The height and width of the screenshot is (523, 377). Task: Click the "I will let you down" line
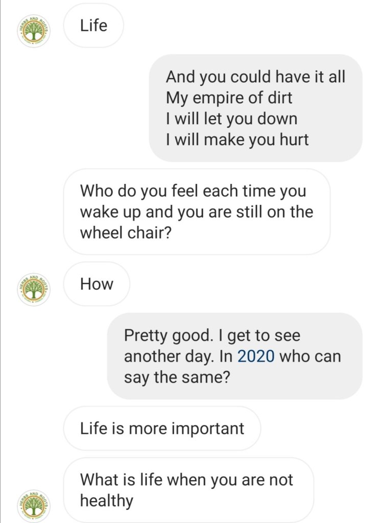[x=231, y=118]
